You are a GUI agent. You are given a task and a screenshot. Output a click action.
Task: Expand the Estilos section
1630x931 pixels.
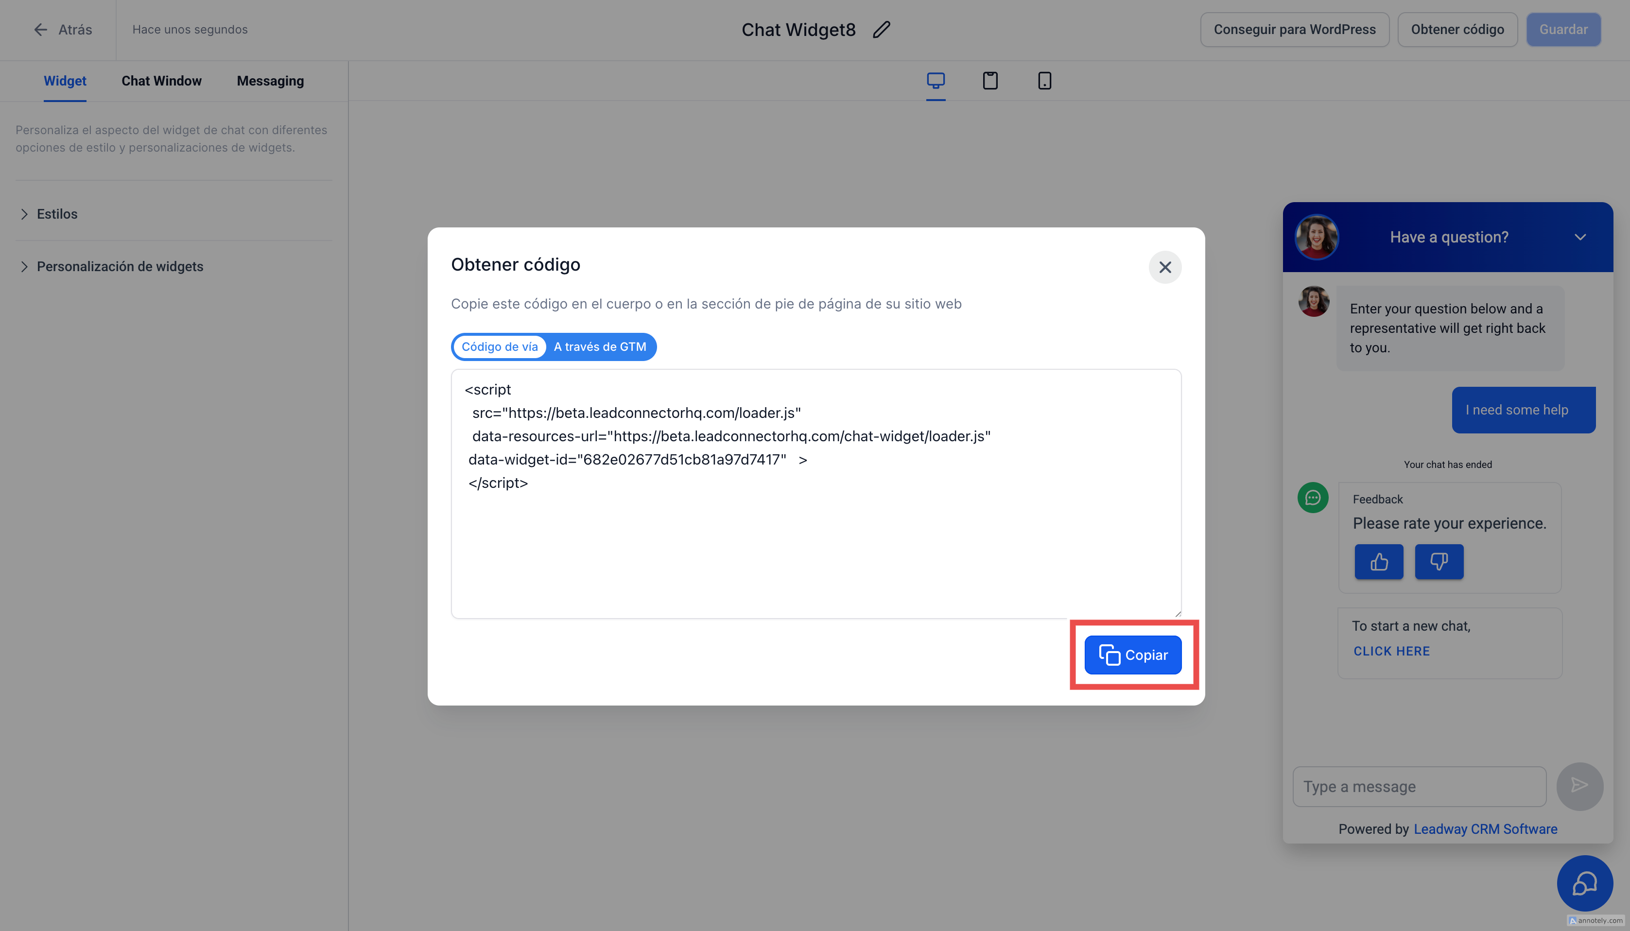[57, 214]
